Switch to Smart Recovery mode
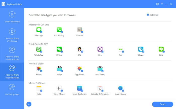176x109 pixels. tap(12, 17)
